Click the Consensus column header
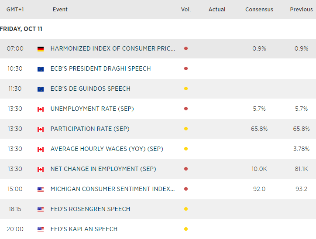This screenshot has height=239, width=316. click(259, 9)
